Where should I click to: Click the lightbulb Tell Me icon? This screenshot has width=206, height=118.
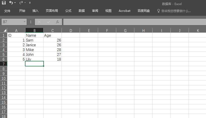(x=159, y=11)
